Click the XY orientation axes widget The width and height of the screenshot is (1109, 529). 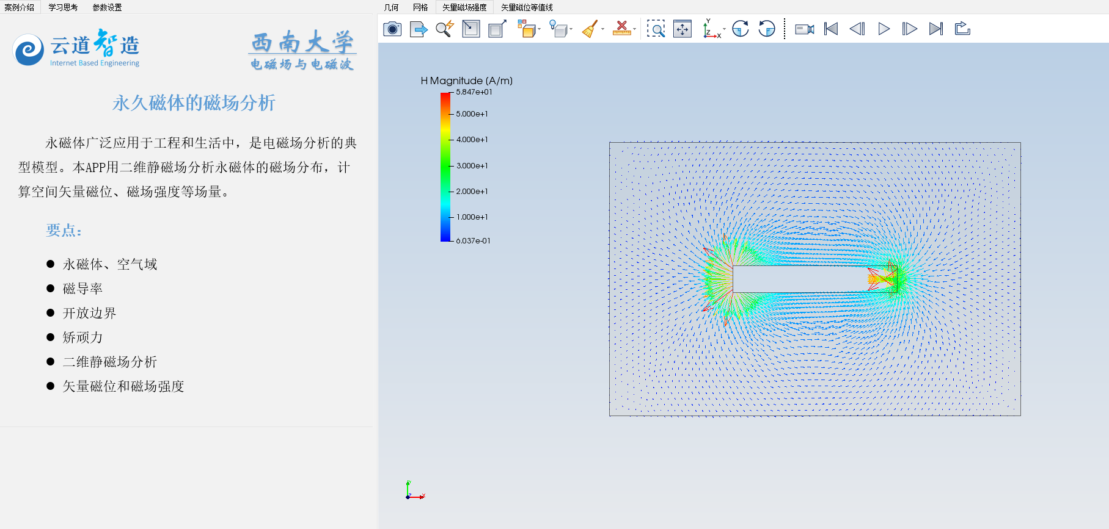pos(415,491)
